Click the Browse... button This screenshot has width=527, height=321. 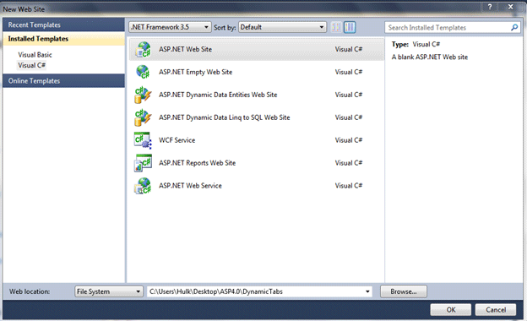(x=404, y=291)
